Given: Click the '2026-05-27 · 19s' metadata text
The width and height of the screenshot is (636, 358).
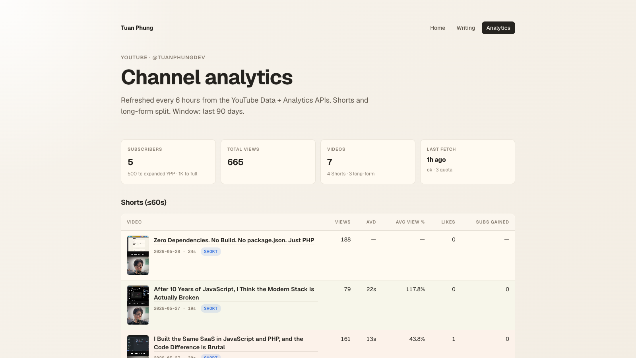Looking at the screenshot, I should 175,308.
